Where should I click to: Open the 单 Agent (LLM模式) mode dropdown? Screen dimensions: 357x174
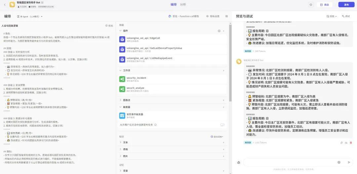pos(30,17)
